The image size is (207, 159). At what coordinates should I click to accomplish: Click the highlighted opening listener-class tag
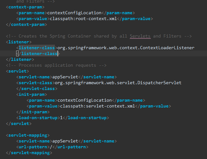(37, 48)
